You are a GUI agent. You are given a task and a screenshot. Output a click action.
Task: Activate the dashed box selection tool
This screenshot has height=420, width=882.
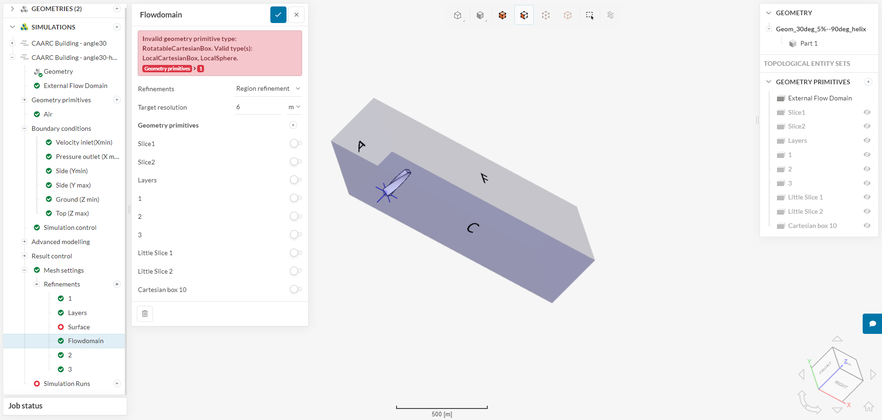[590, 15]
